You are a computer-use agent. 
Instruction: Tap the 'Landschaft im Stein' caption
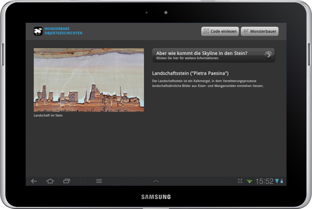point(48,115)
